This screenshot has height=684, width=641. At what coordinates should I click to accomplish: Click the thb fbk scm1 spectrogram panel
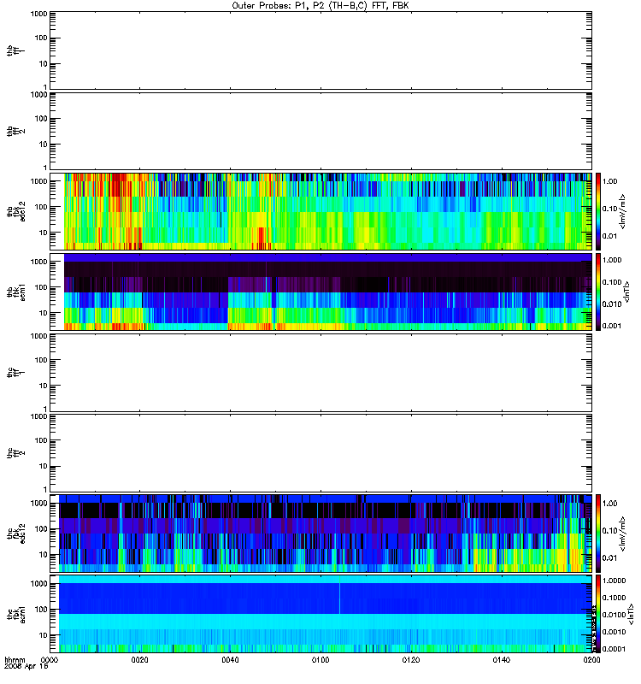[x=320, y=292]
